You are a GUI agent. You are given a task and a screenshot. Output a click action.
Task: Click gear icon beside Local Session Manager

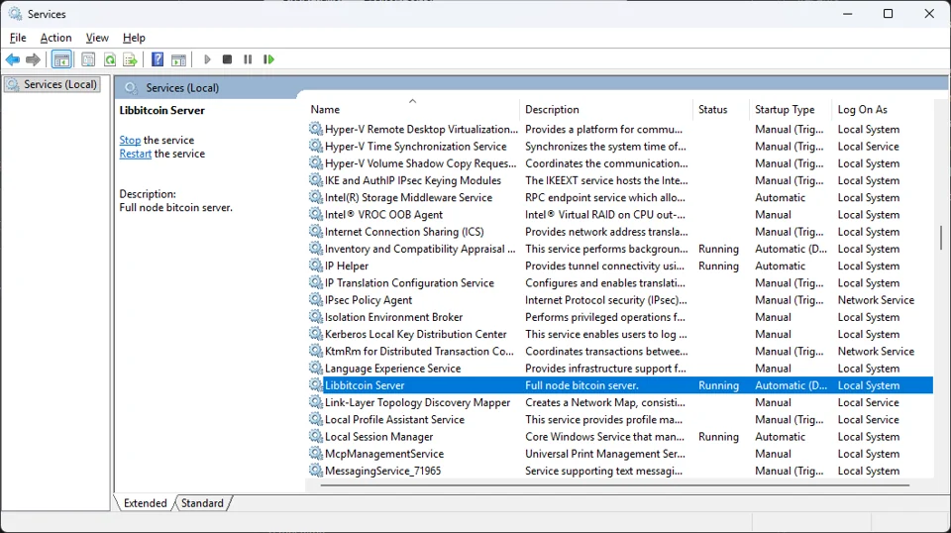[315, 437]
